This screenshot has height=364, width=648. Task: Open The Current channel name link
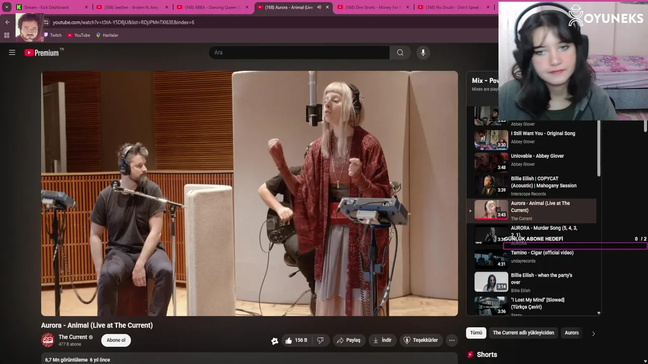73,337
